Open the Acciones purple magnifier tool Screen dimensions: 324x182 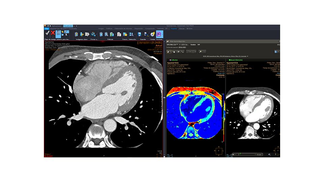pyautogui.click(x=158, y=34)
